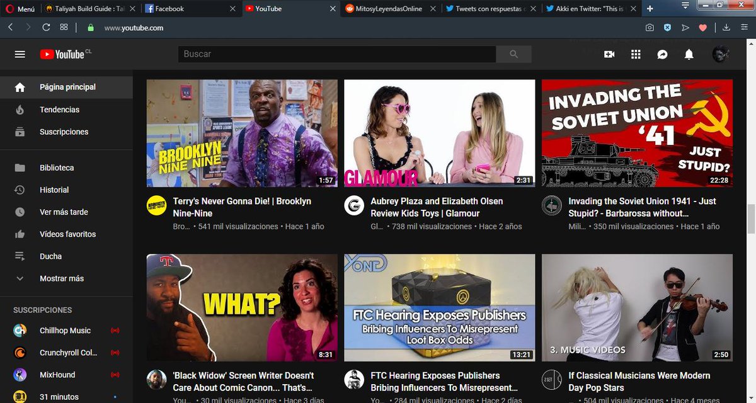Open Tendencias in the sidebar
Screen dimensions: 756x403
[x=66, y=110]
